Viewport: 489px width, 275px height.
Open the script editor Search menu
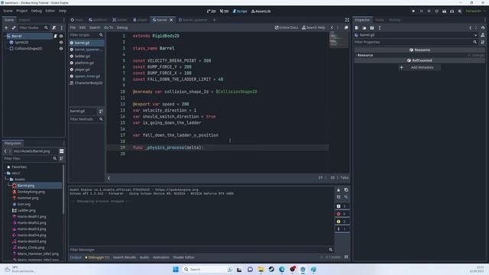tap(95, 27)
